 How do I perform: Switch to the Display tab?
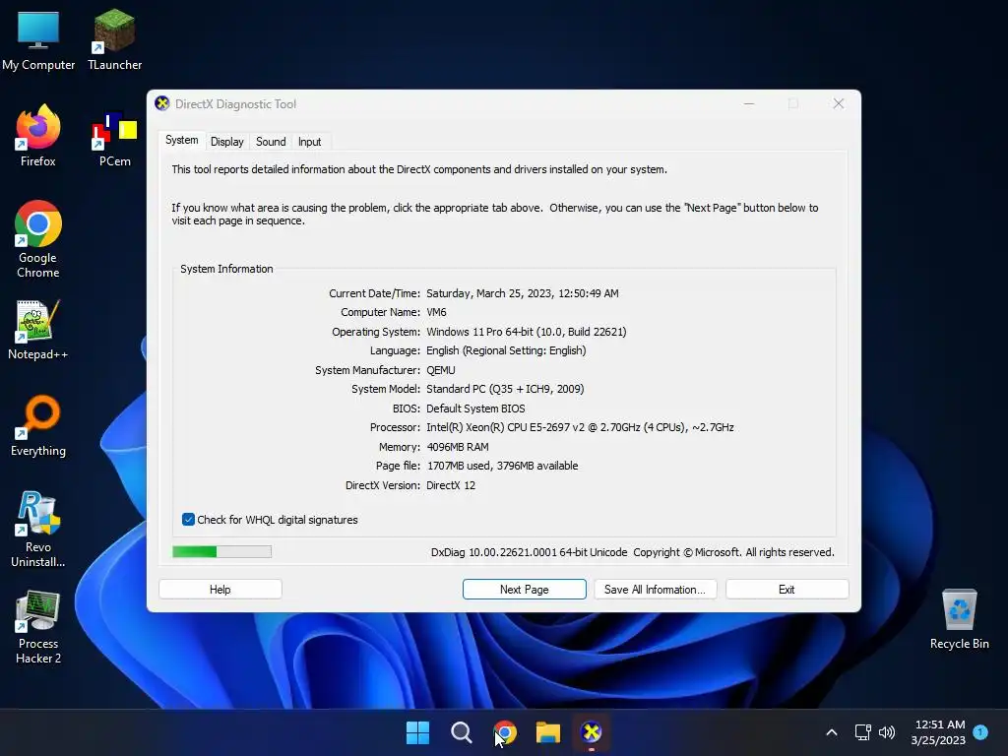[x=227, y=142]
